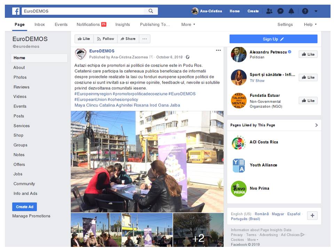Like Alexandru Petrescu's page
Viewport: 334px width, 250px height.
[308, 54]
